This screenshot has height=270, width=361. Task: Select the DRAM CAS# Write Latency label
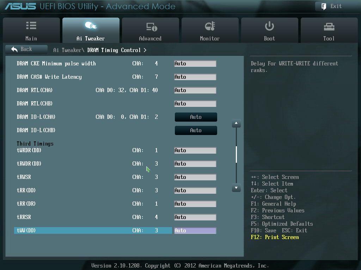coord(49,77)
